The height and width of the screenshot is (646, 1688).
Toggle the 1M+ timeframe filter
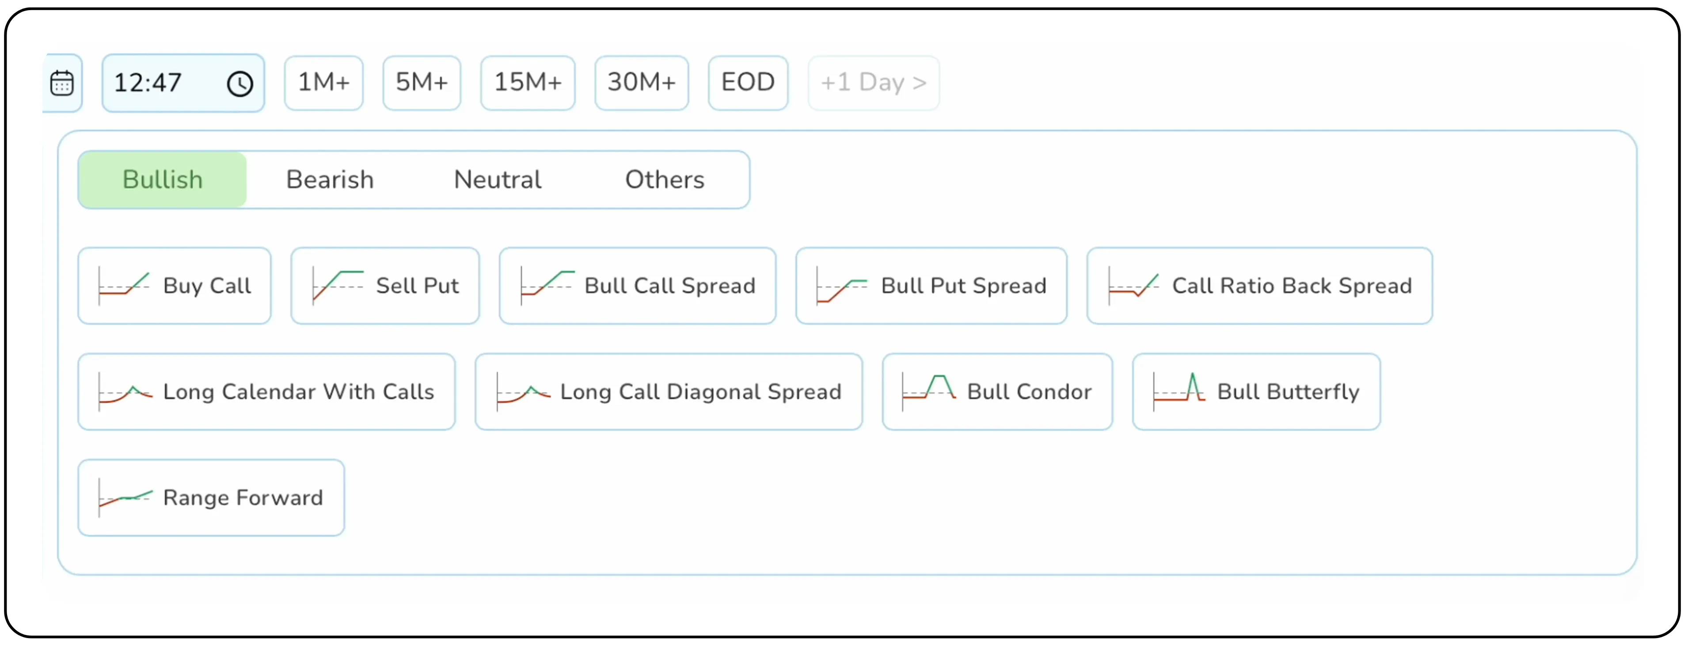click(324, 83)
